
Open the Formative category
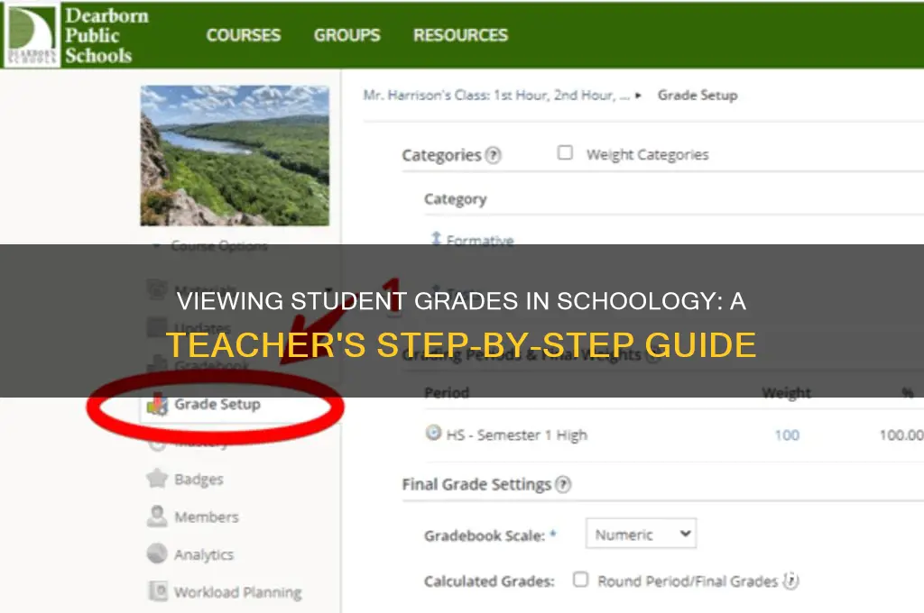pyautogui.click(x=480, y=240)
